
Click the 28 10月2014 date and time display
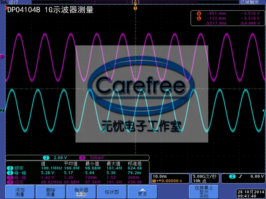tap(251, 194)
